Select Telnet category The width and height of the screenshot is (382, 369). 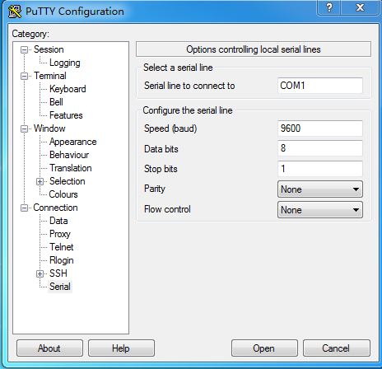point(62,247)
